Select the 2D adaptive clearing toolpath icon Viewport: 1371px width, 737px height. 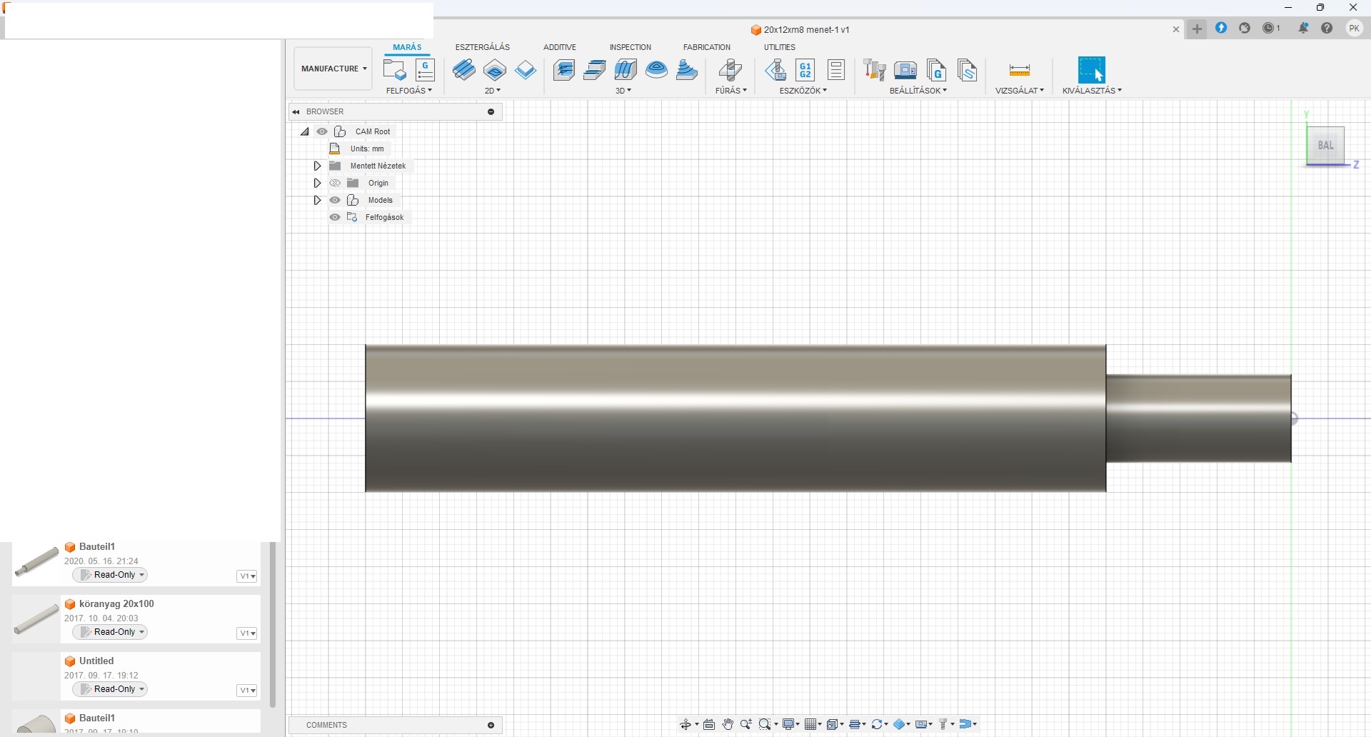click(464, 70)
